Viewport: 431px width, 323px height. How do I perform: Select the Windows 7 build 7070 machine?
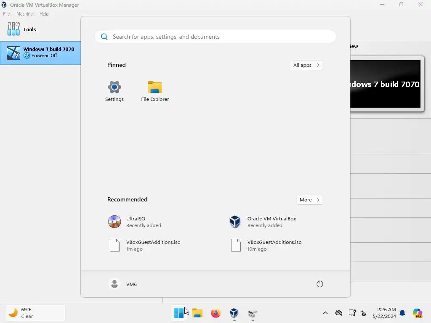tap(40, 53)
